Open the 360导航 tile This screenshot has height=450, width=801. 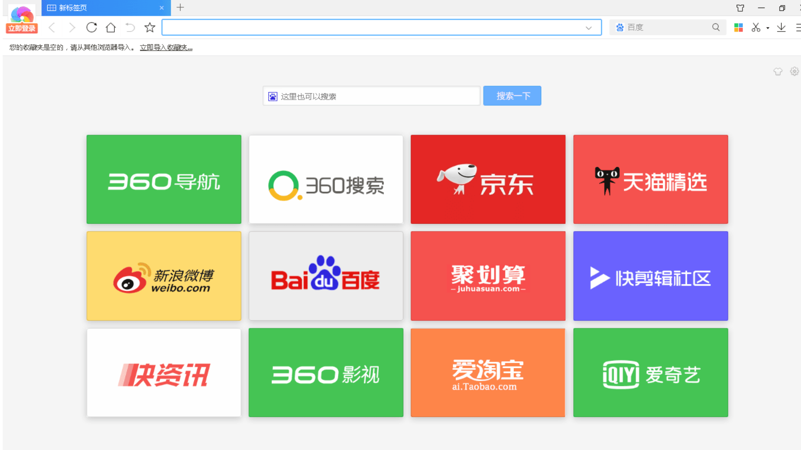[164, 179]
